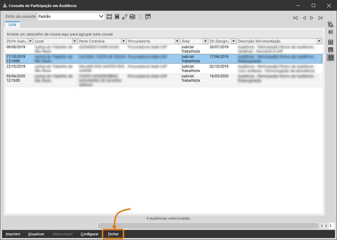The image size is (337, 240).
Task: Toggle the row lines view icon
Action: pyautogui.click(x=331, y=50)
